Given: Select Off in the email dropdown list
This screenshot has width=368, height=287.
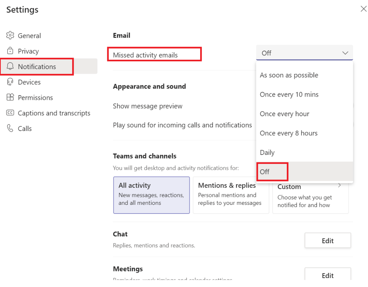Looking at the screenshot, I should coord(265,172).
